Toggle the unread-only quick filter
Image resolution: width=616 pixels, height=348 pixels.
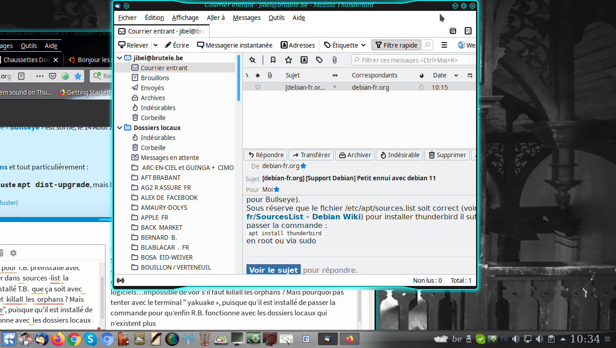[273, 60]
